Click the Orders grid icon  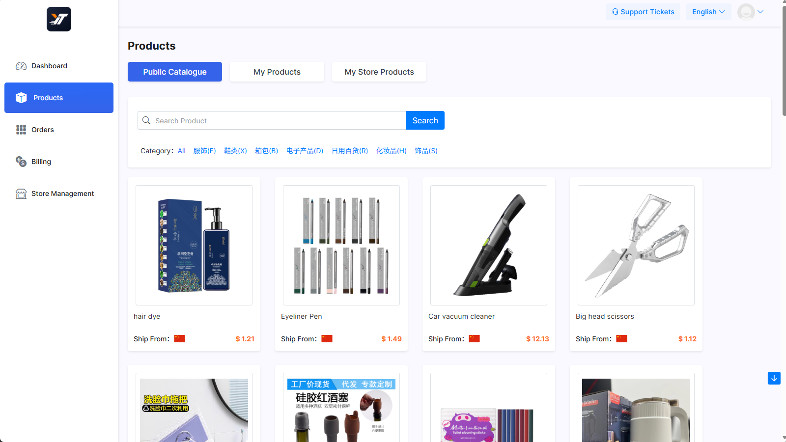click(21, 130)
